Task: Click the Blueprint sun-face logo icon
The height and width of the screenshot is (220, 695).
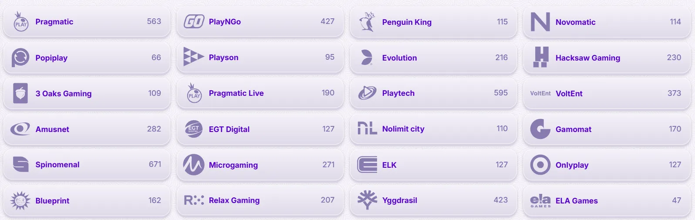Action: tap(20, 200)
